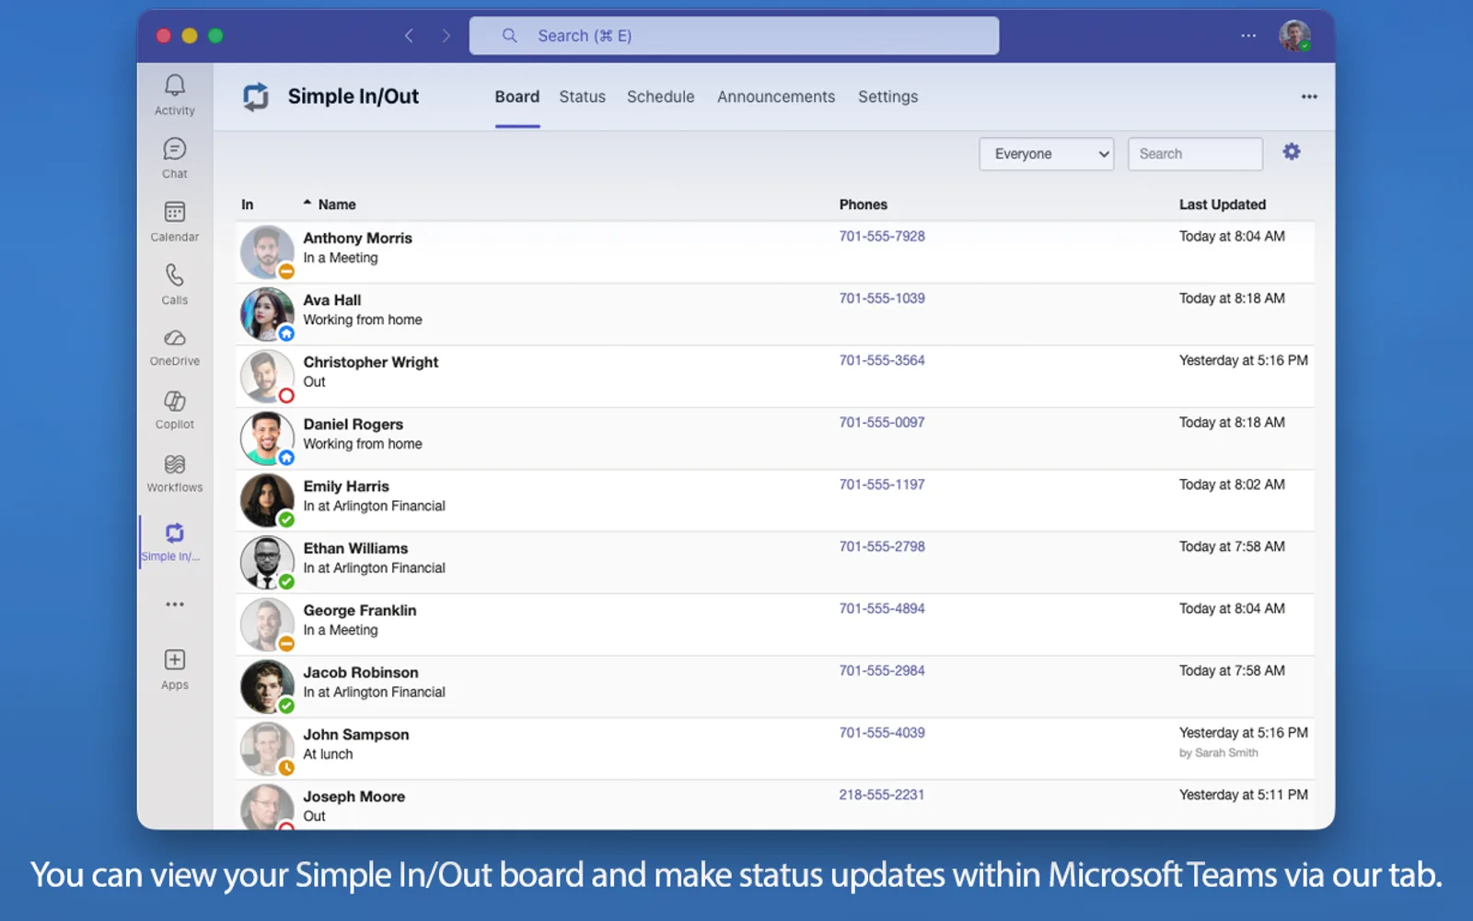
Task: Open Daniel Rogers' avatar
Action: click(267, 437)
